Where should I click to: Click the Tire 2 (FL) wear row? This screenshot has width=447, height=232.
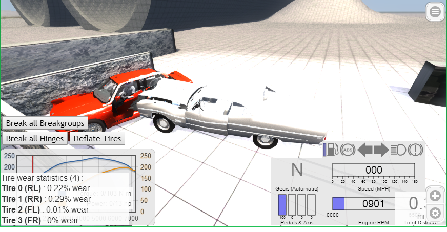tap(45, 210)
